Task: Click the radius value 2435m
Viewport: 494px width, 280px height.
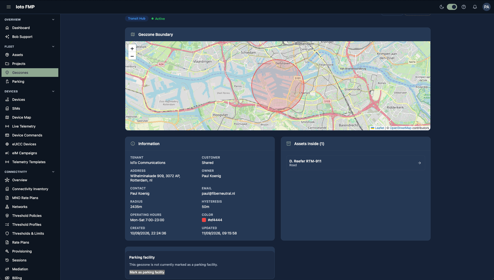Action: point(136,207)
